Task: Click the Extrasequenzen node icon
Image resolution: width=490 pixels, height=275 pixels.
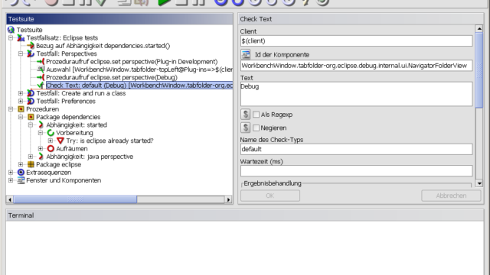Action: 21,173
